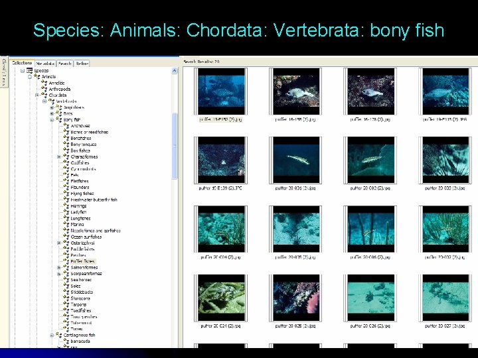
Task: Click the Species root collection icon
Action: (x=30, y=71)
